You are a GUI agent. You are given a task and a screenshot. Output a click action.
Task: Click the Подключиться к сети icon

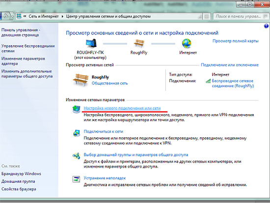76,133
